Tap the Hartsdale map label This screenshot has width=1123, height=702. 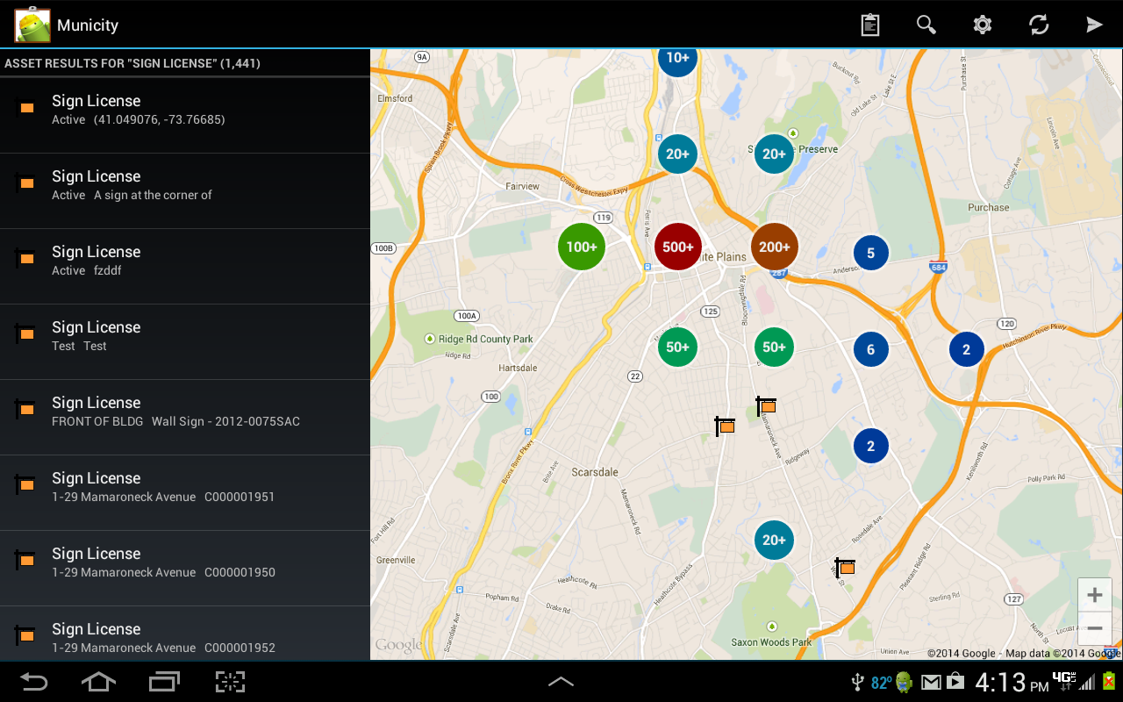pyautogui.click(x=518, y=368)
